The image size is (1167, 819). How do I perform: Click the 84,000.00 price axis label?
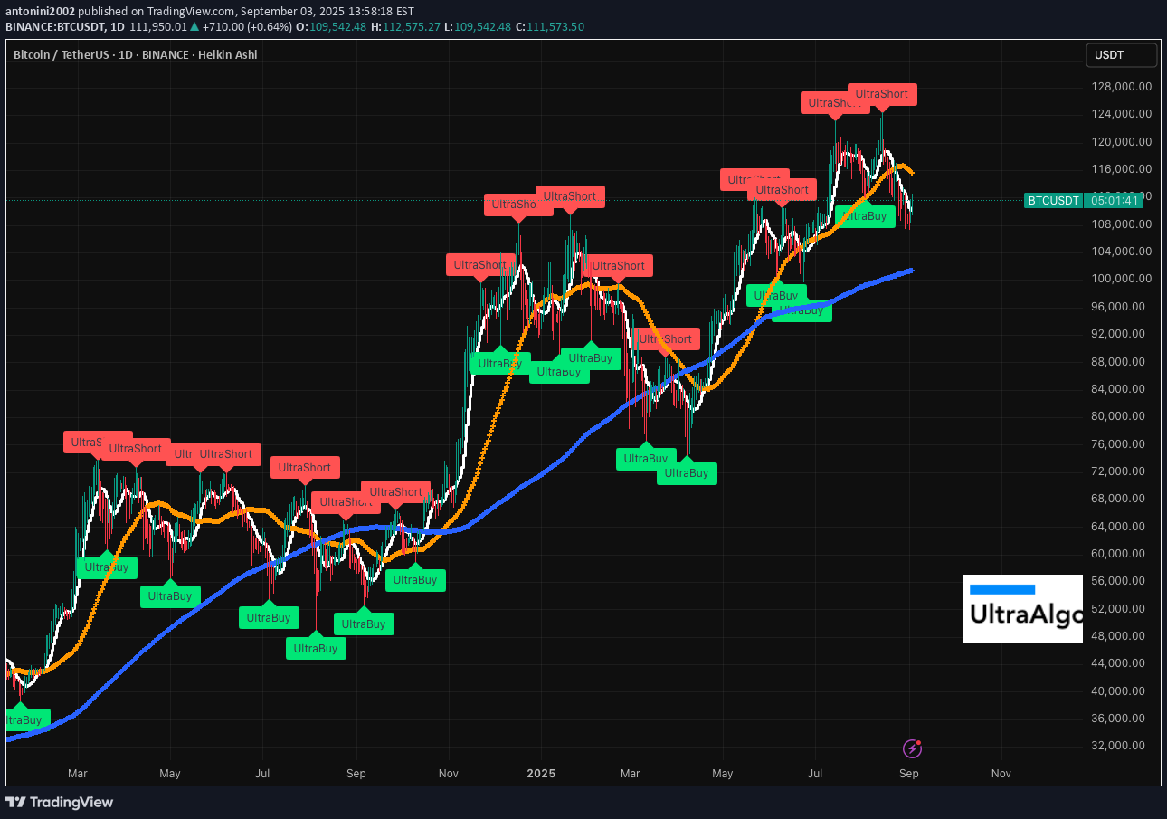click(1120, 389)
